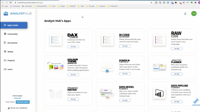
Task: Click the browser address bar URL
Action: [30, 2]
